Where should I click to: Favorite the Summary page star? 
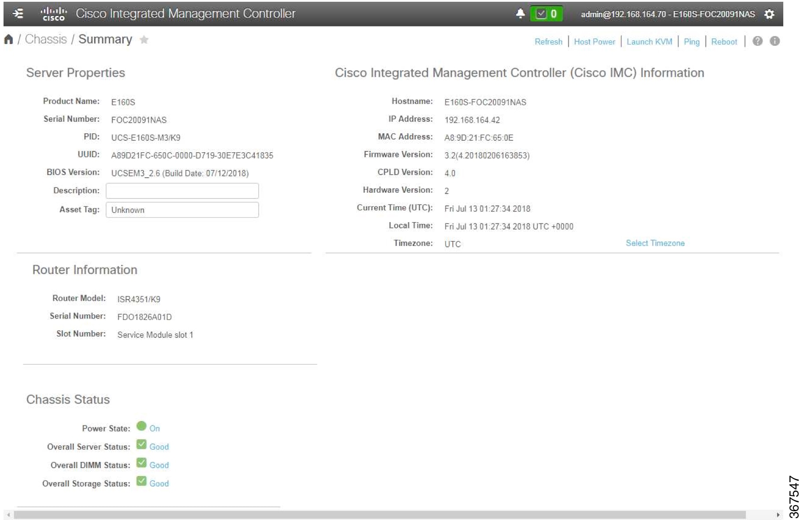pos(145,40)
